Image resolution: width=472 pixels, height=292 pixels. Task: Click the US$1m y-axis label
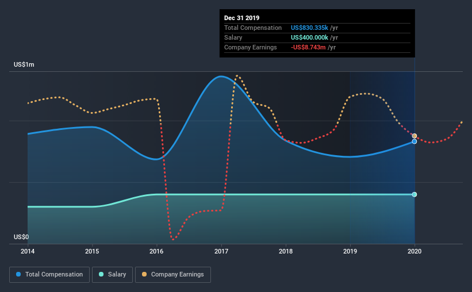24,65
